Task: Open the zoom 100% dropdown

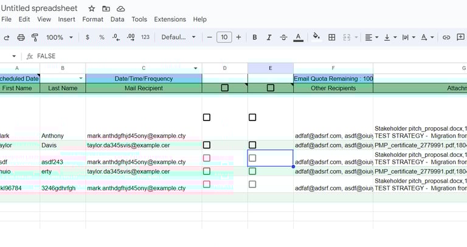Action: pos(59,37)
